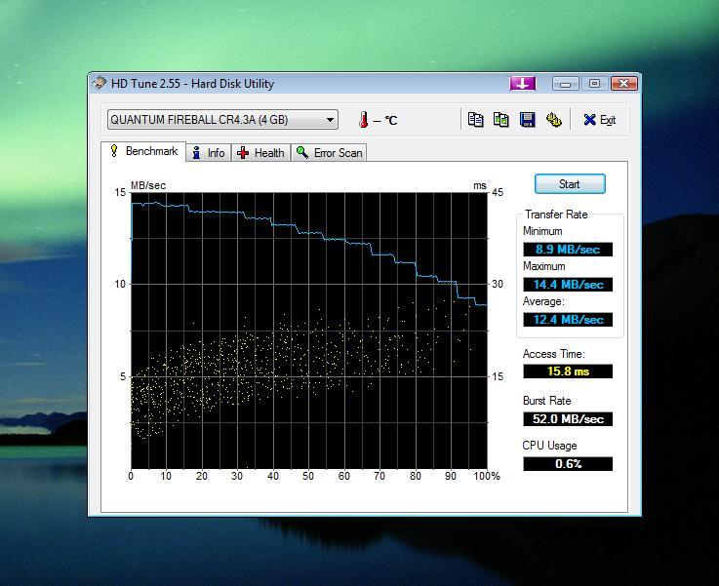
Task: Click the Exit button
Action: click(x=599, y=120)
